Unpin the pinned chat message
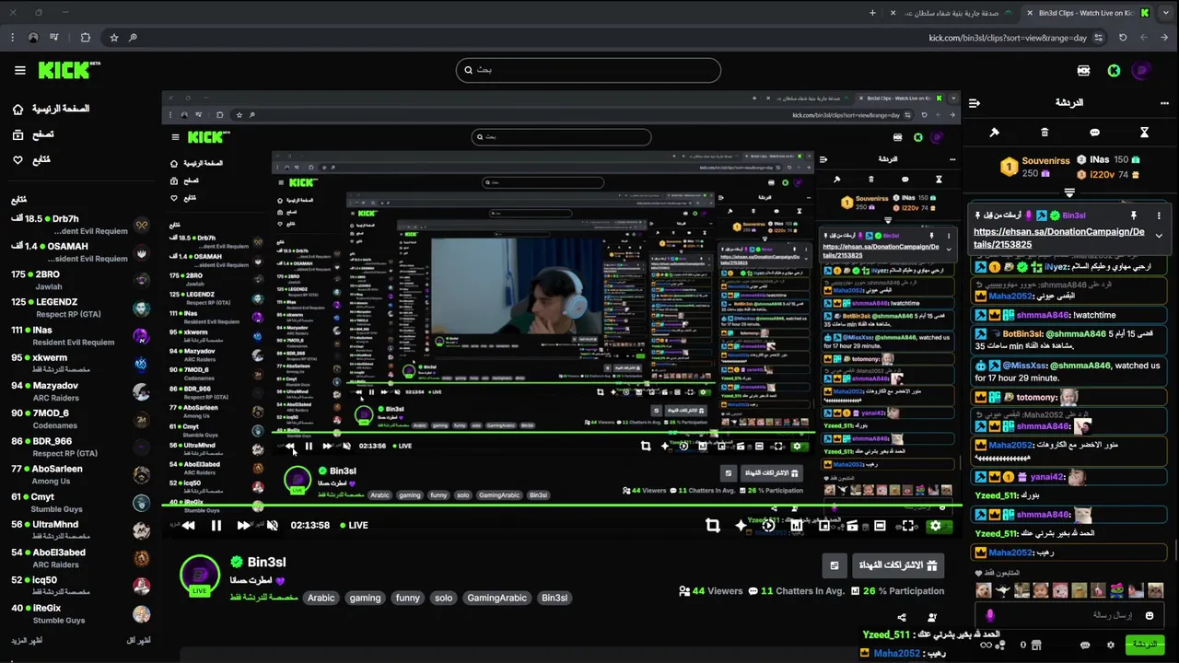1179x663 pixels. (x=1134, y=215)
